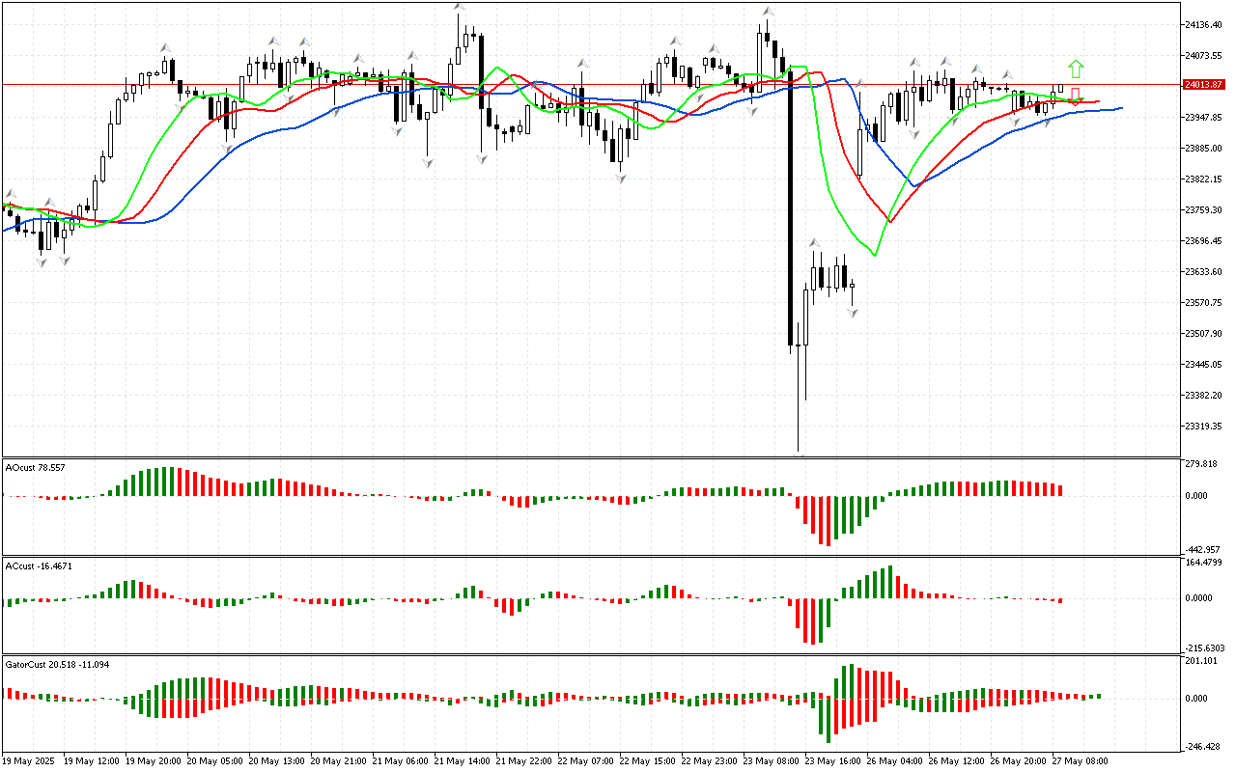Click the red down arrow signal
This screenshot has width=1236, height=772.
click(1075, 96)
